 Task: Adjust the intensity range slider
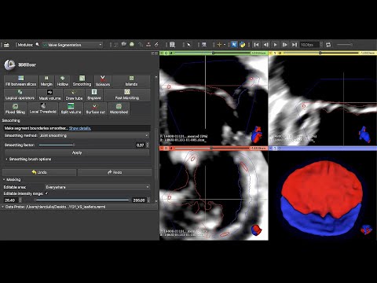(82, 200)
